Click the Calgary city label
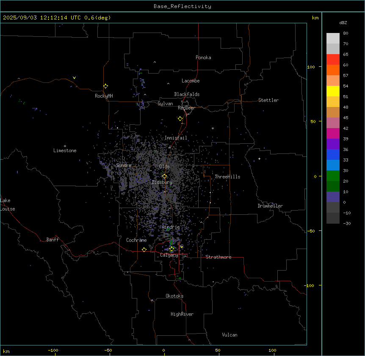This screenshot has width=365, height=356. pos(169,255)
